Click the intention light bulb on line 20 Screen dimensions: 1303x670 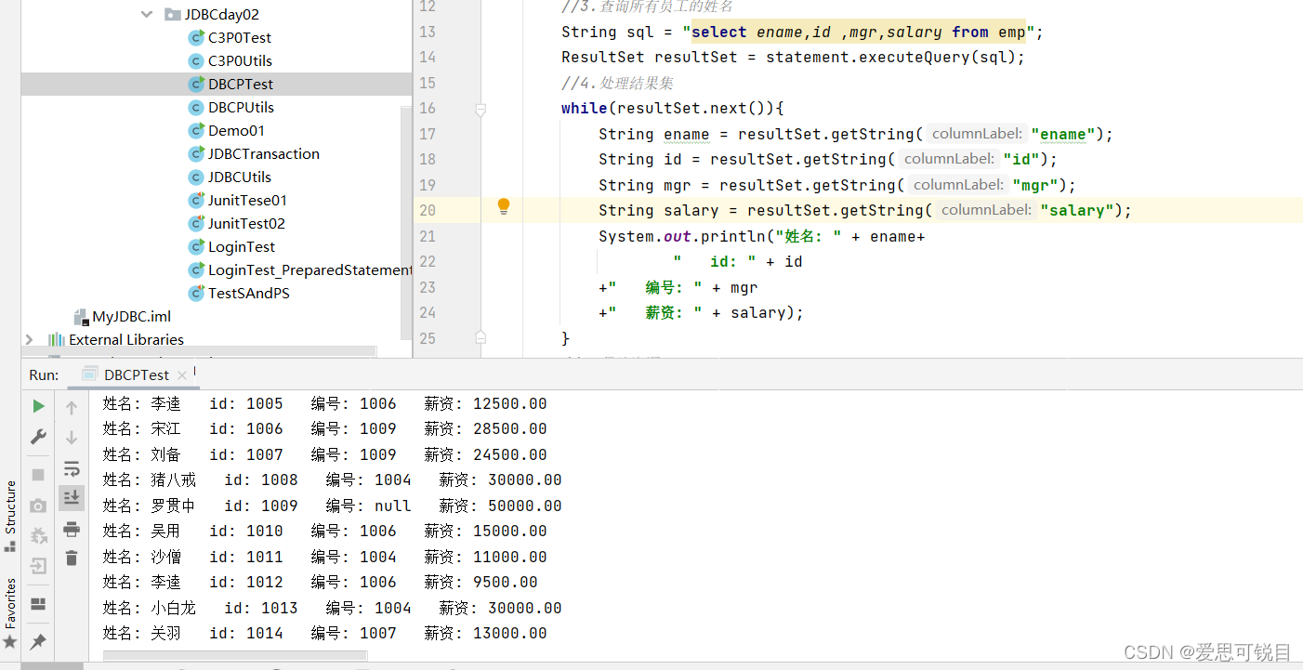tap(503, 206)
